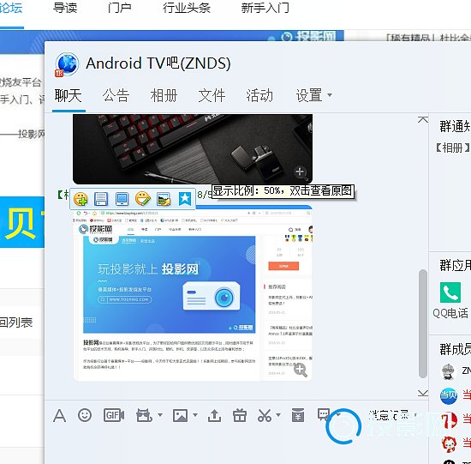Click the QQ电话 green phone icon

(450, 292)
